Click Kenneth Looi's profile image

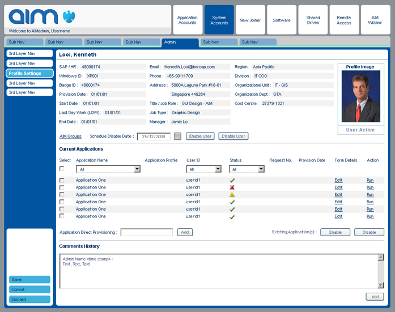pos(360,96)
